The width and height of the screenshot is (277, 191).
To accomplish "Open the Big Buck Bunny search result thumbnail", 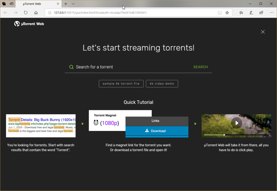I will tap(41, 126).
